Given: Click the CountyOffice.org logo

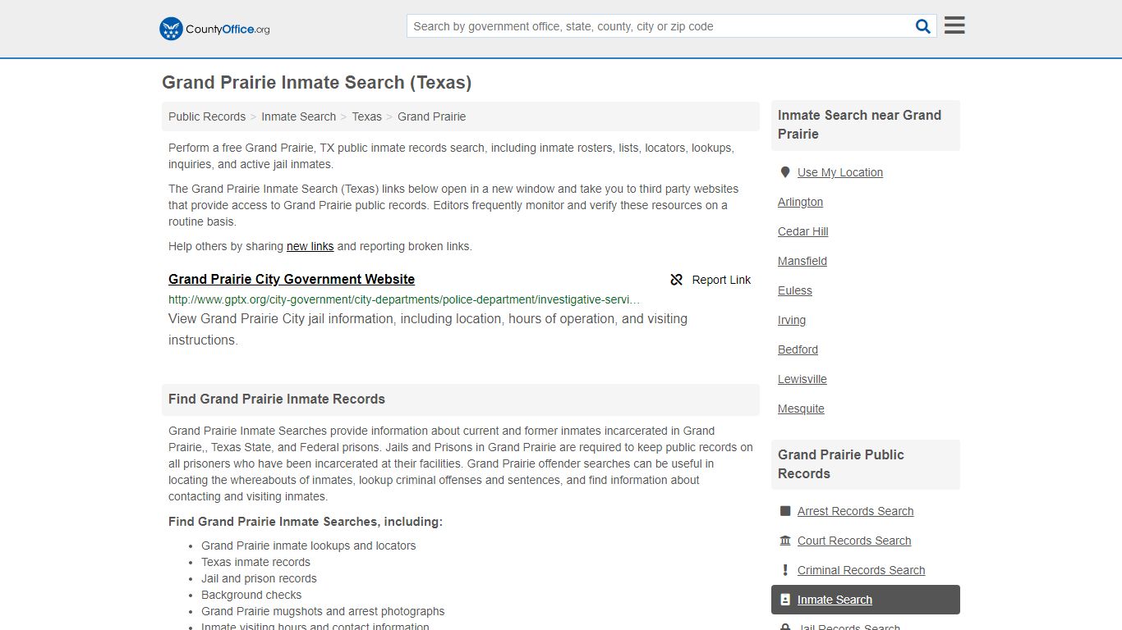Looking at the screenshot, I should pyautogui.click(x=214, y=29).
